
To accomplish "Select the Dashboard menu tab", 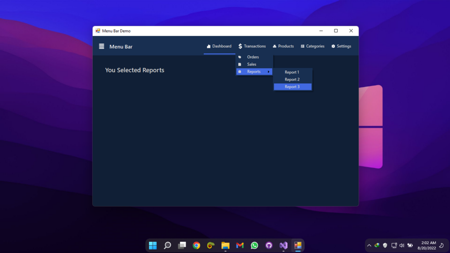I will coord(219,46).
